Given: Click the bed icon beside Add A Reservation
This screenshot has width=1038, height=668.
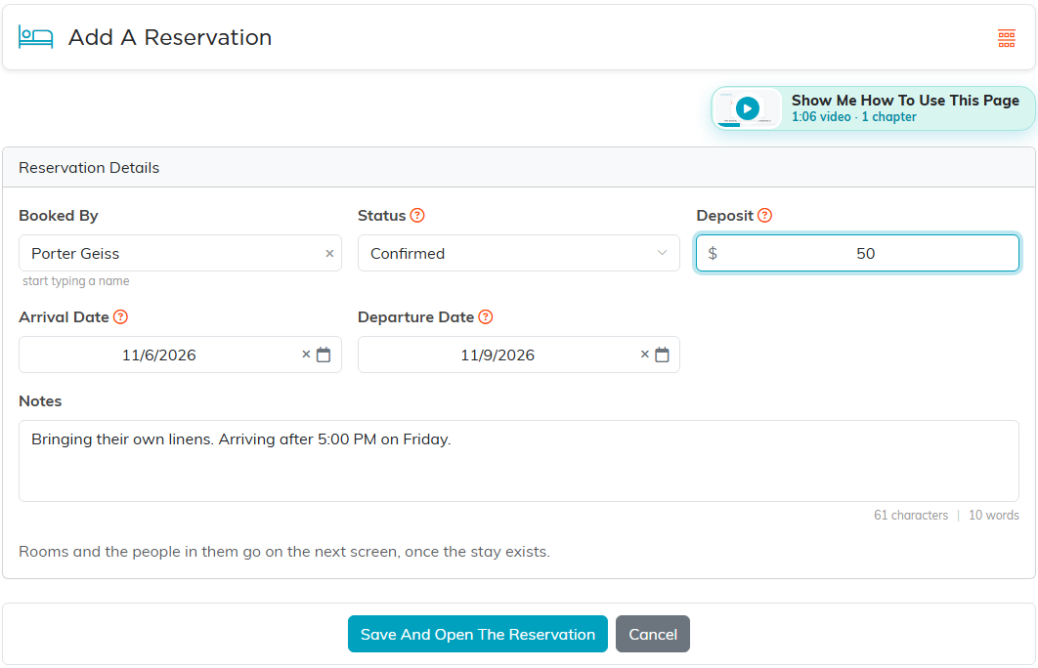Looking at the screenshot, I should [36, 37].
